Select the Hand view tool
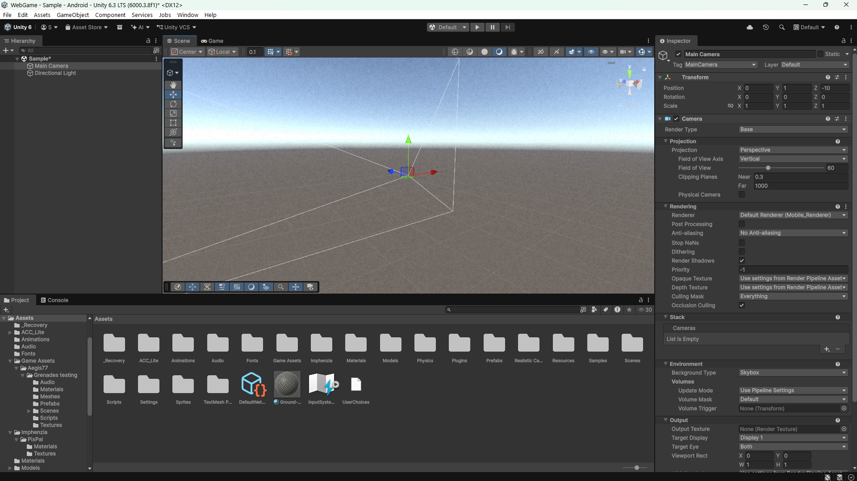 pos(173,85)
